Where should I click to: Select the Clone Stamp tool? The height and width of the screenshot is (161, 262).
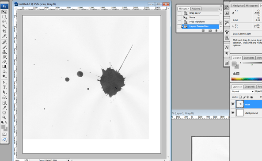point(4,52)
